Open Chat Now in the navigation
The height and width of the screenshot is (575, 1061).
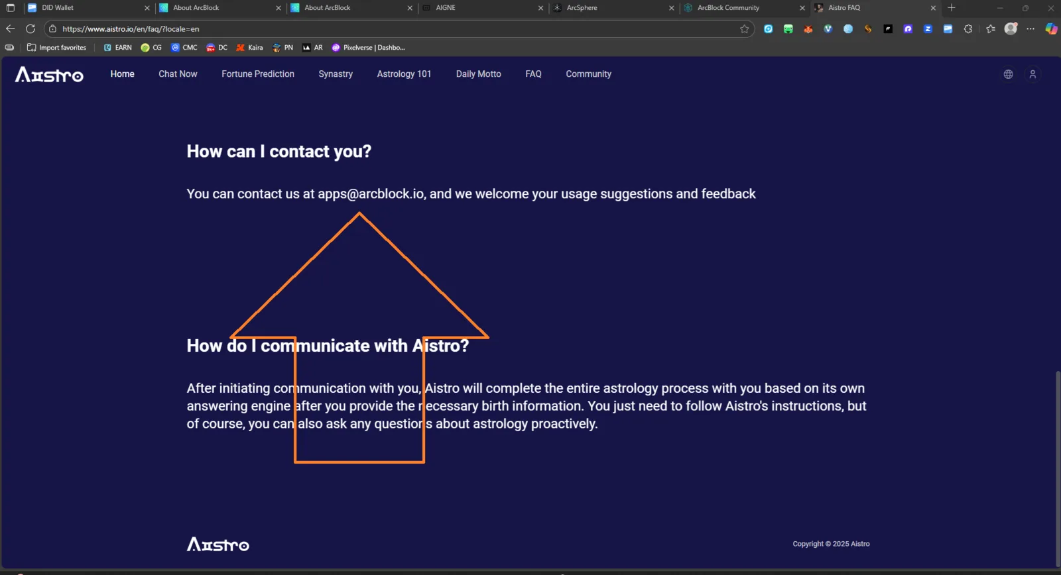(178, 74)
